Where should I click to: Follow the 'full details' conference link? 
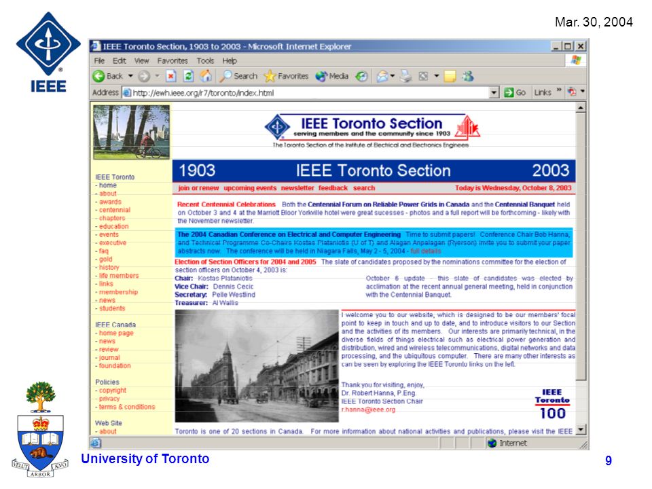[425, 251]
